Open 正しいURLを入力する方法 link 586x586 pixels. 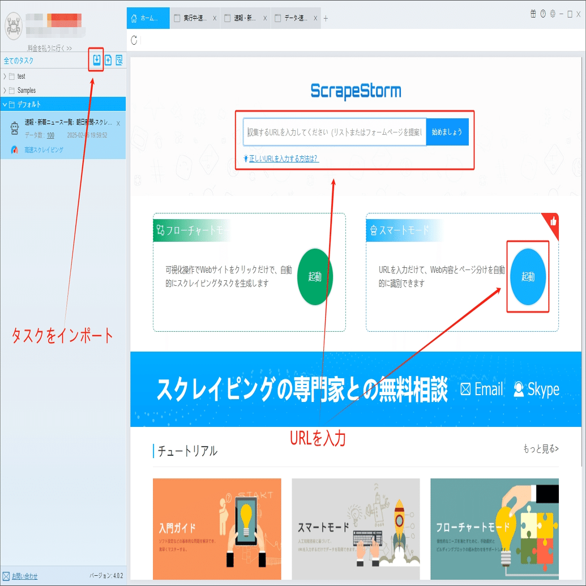pos(283,159)
